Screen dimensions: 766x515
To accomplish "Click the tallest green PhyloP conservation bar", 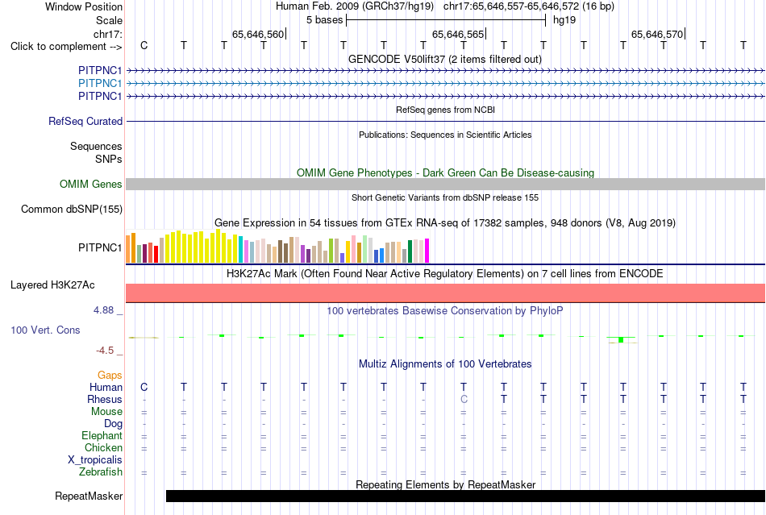I will 621,339.
